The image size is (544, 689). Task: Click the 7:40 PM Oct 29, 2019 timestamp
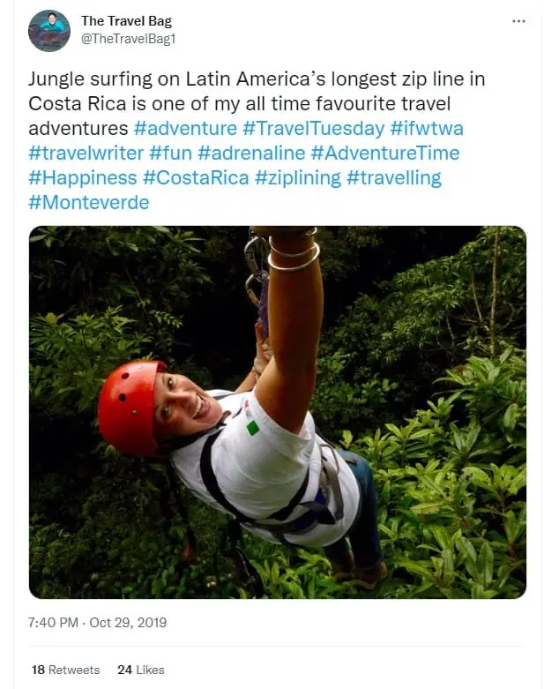(97, 623)
